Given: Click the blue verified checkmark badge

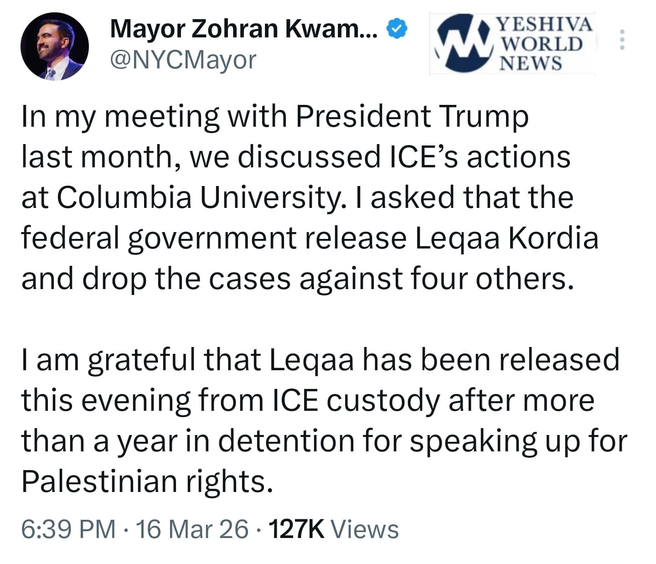Looking at the screenshot, I should pos(397,29).
